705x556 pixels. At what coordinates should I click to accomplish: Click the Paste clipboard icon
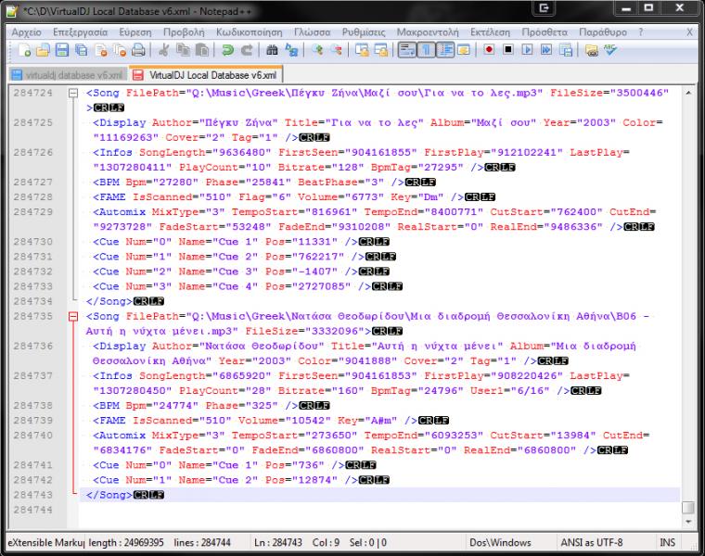pos(202,50)
